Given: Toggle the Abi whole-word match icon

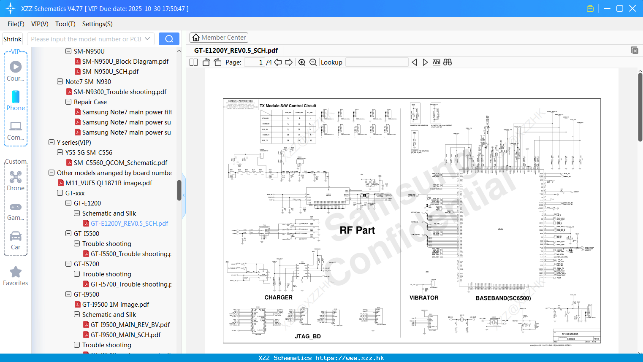Looking at the screenshot, I should coord(436,62).
